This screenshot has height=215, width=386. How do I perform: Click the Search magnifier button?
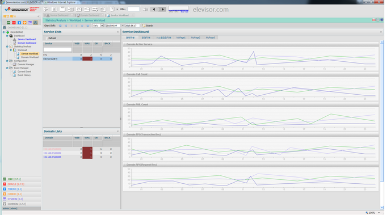coord(148,26)
